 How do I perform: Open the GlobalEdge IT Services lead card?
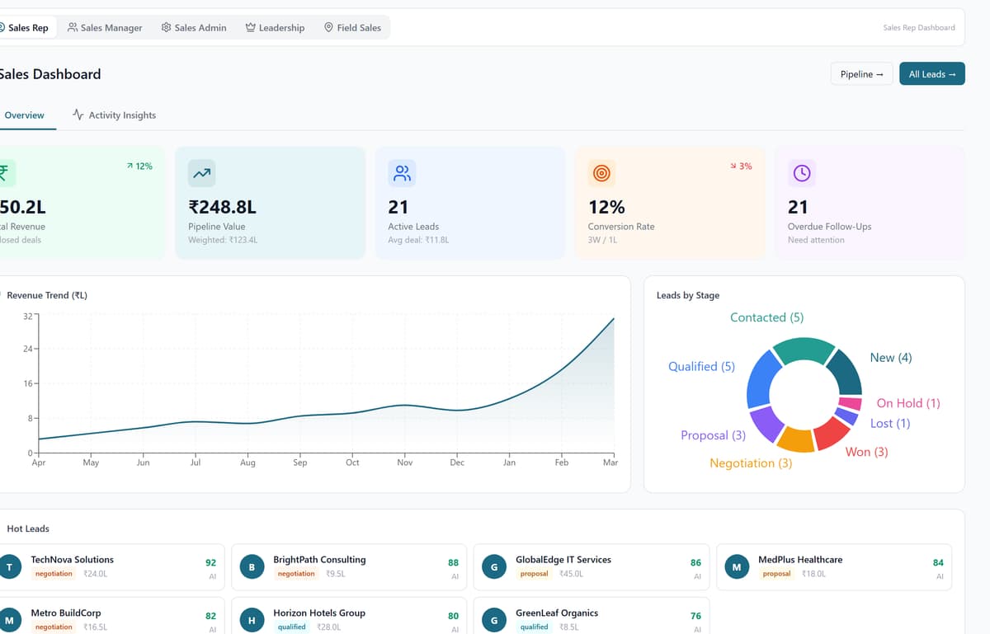(592, 567)
